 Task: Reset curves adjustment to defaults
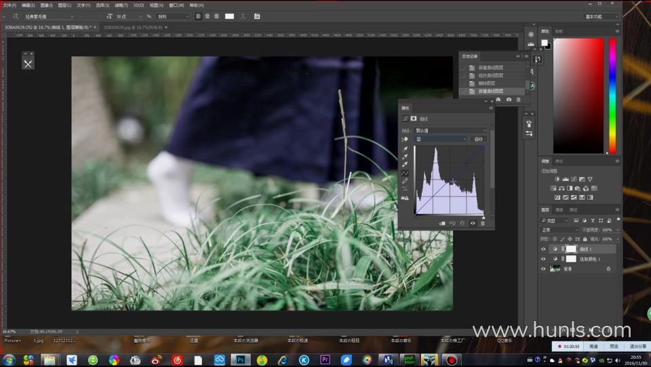point(462,223)
